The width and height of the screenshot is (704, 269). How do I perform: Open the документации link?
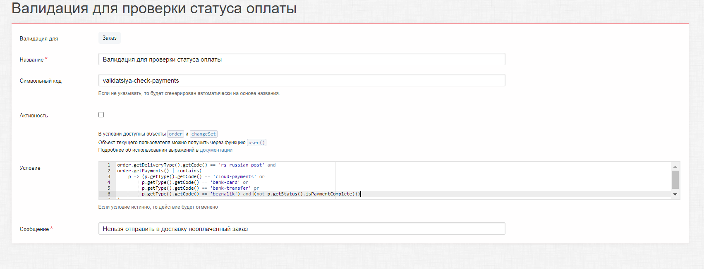216,150
